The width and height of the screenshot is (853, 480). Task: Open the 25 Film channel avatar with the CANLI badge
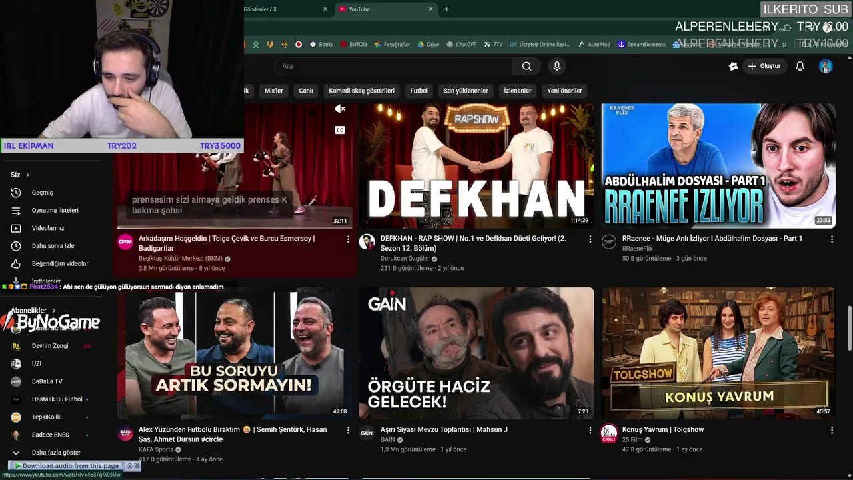click(x=609, y=433)
